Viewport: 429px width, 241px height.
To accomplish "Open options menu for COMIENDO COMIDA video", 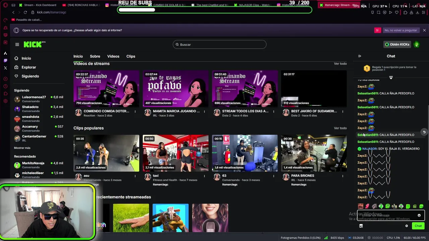I will [x=135, y=111].
